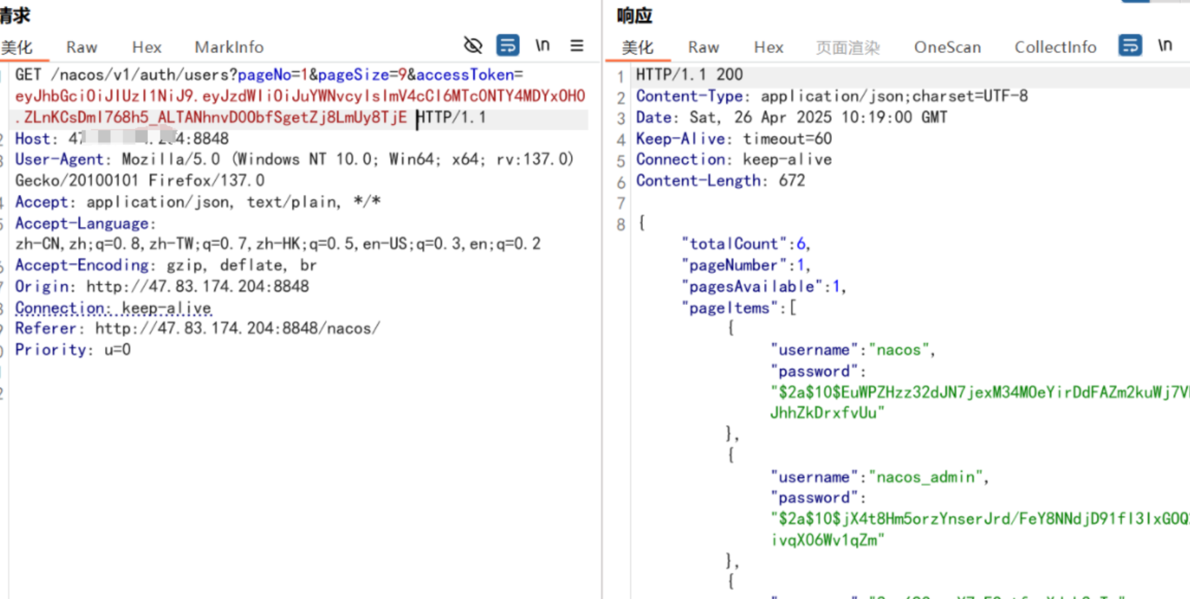
Task: Toggle word wrap icon in response panel
Action: point(1130,45)
